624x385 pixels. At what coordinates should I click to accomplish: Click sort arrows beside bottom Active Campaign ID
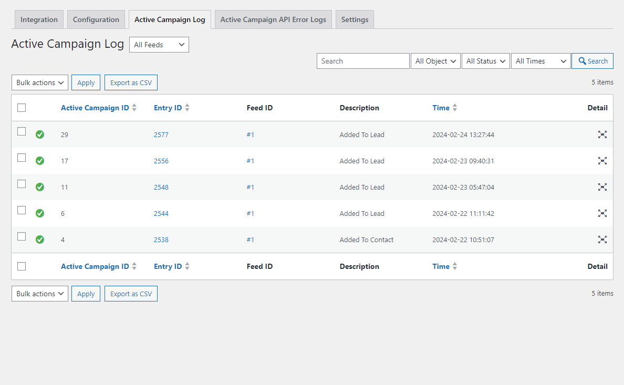click(134, 266)
